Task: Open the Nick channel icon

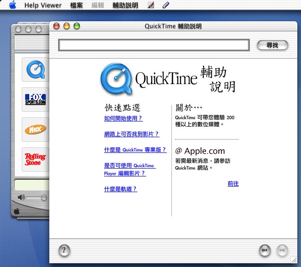Action: pyautogui.click(x=35, y=130)
